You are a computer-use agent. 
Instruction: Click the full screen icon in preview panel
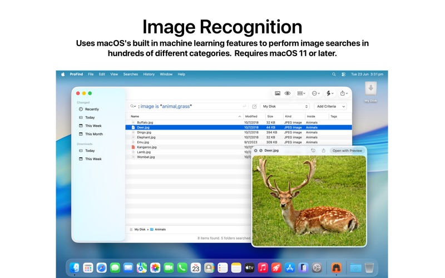tap(260, 151)
